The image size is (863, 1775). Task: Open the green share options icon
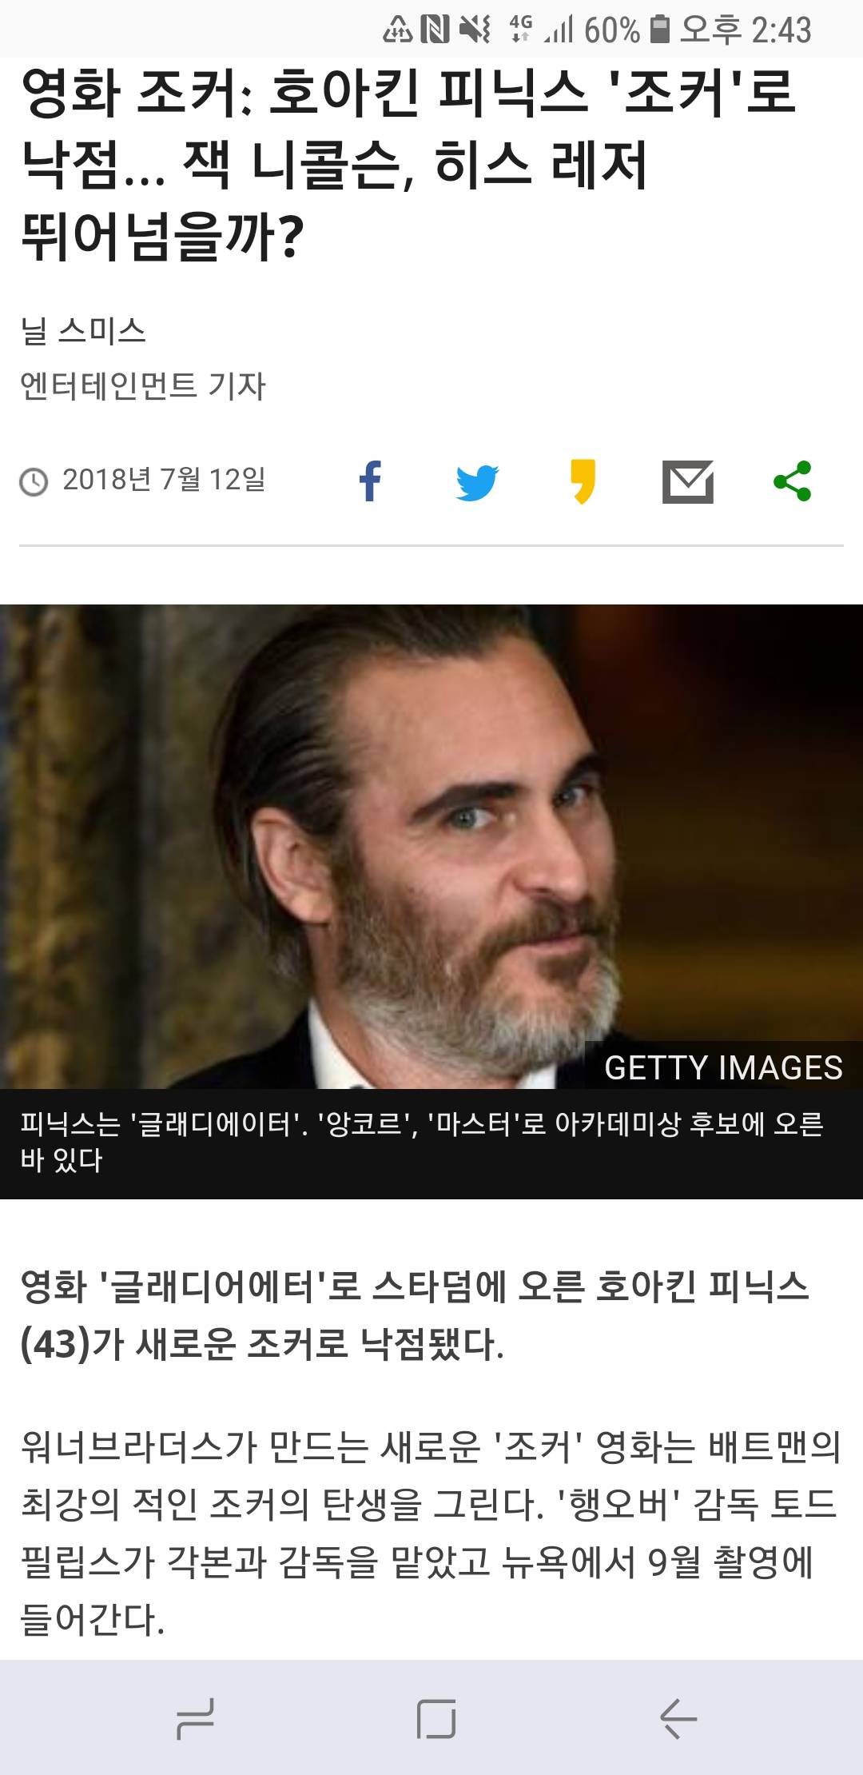[x=793, y=481]
